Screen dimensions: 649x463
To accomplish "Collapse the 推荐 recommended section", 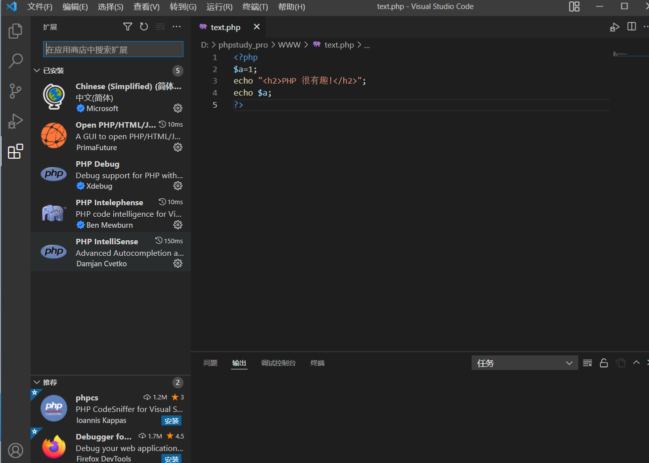I will click(x=37, y=382).
